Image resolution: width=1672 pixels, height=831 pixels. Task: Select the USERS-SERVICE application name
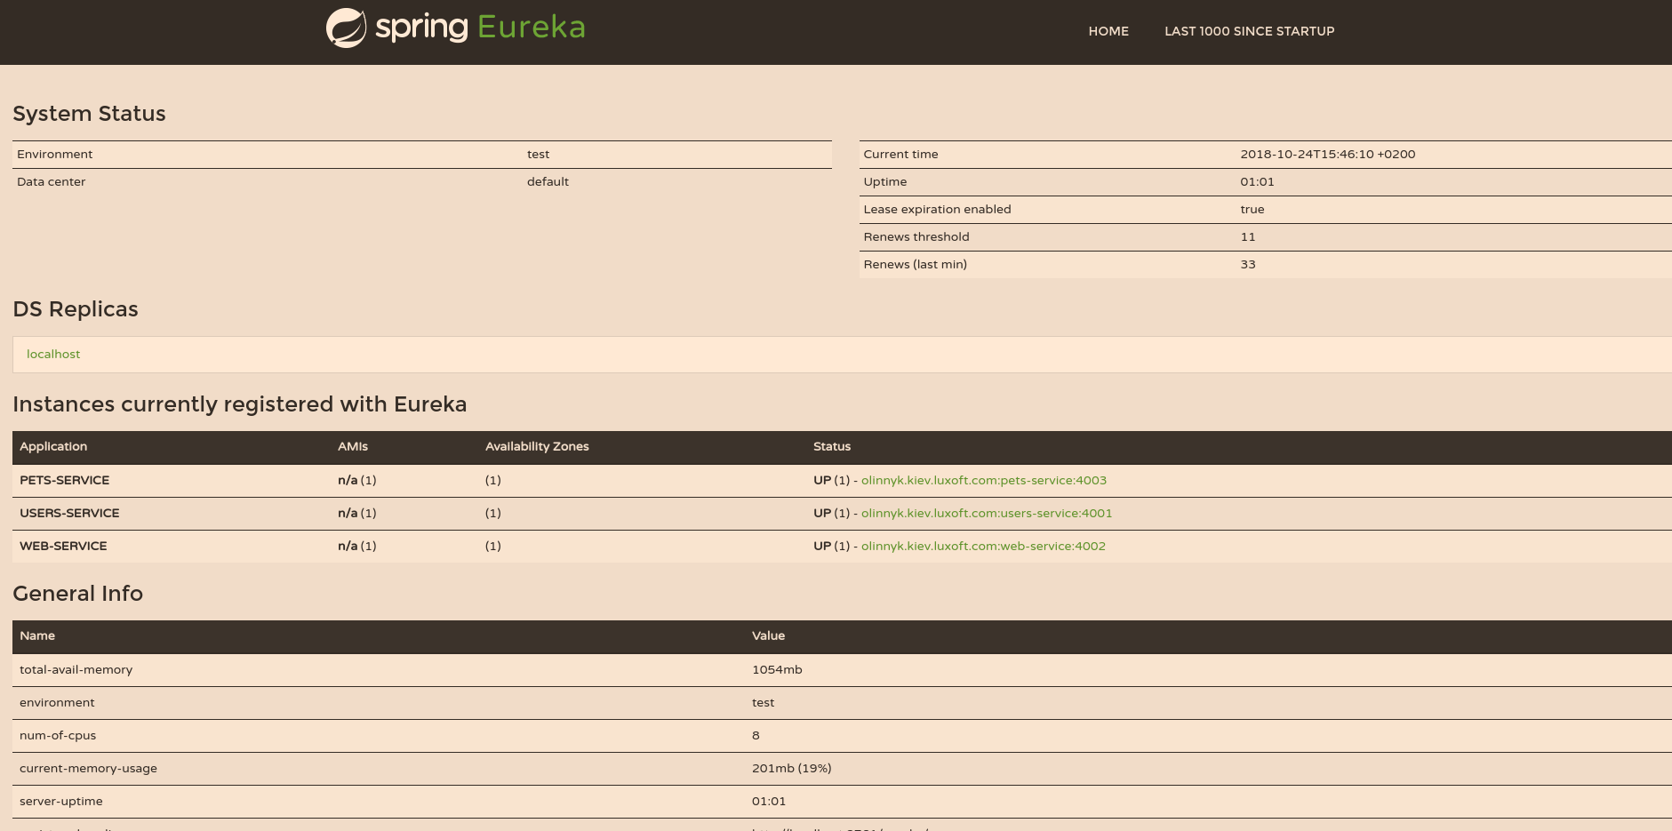click(69, 513)
